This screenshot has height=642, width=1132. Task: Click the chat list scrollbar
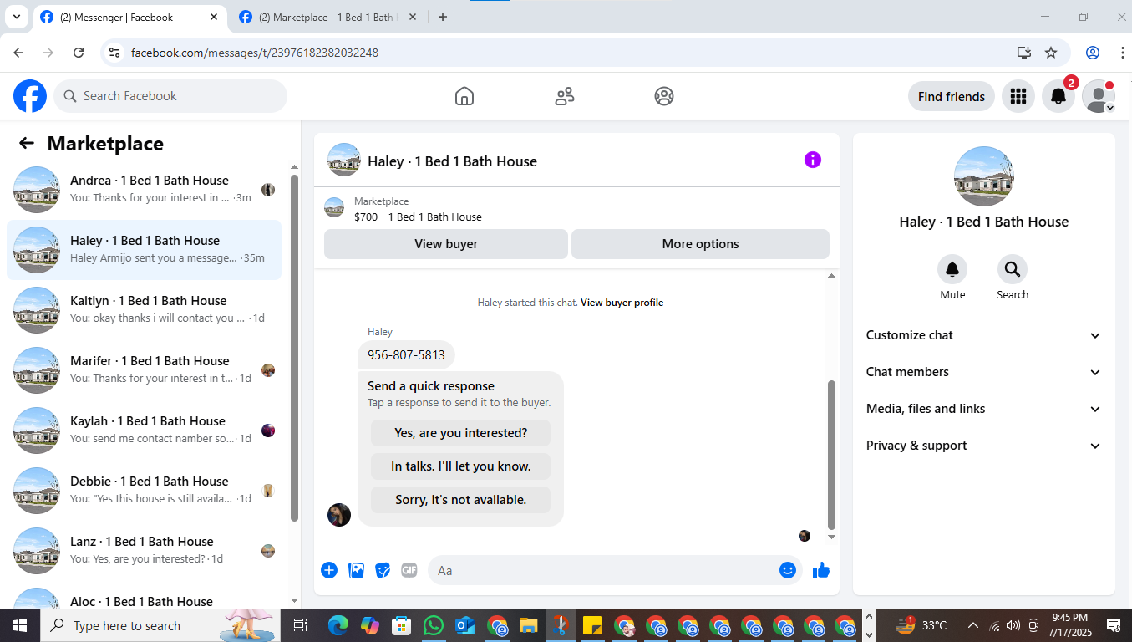(294, 347)
